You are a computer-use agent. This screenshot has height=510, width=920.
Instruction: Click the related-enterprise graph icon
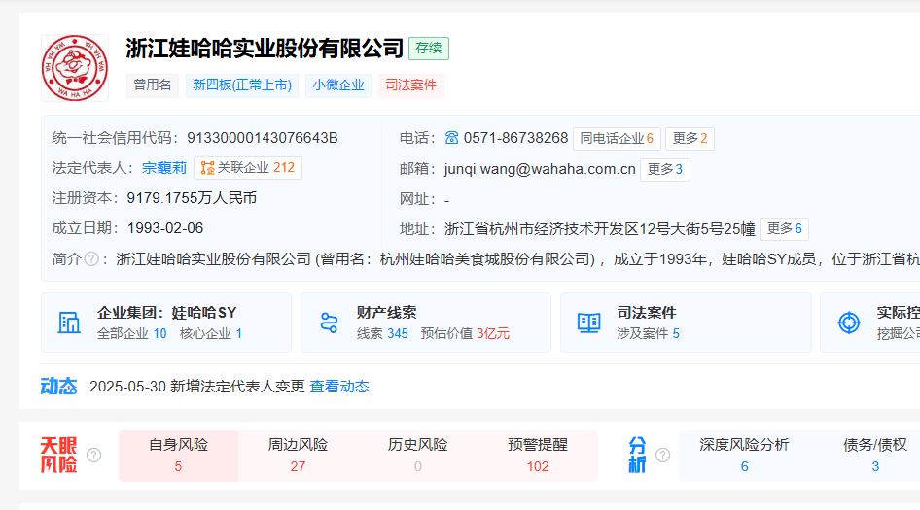[207, 168]
